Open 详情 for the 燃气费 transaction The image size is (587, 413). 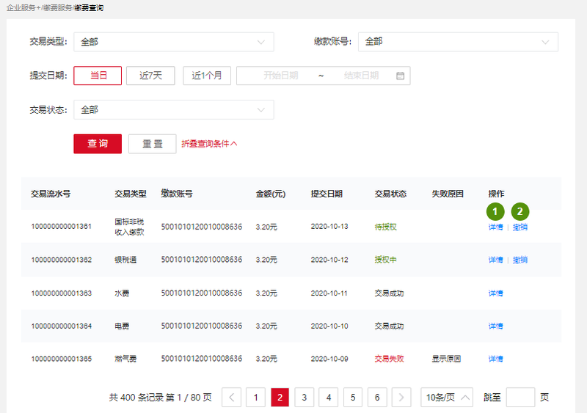(496, 359)
